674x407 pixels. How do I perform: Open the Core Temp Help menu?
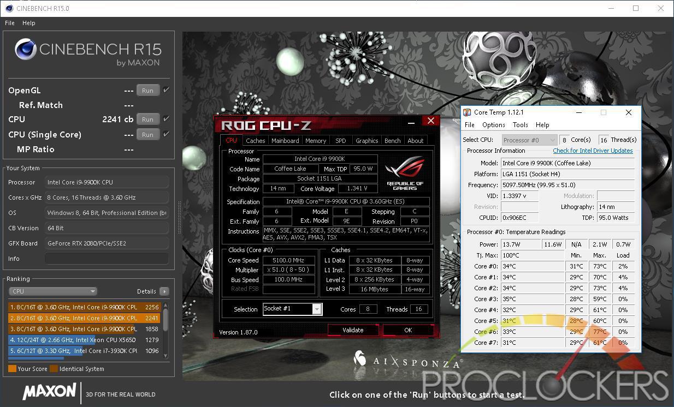point(542,125)
